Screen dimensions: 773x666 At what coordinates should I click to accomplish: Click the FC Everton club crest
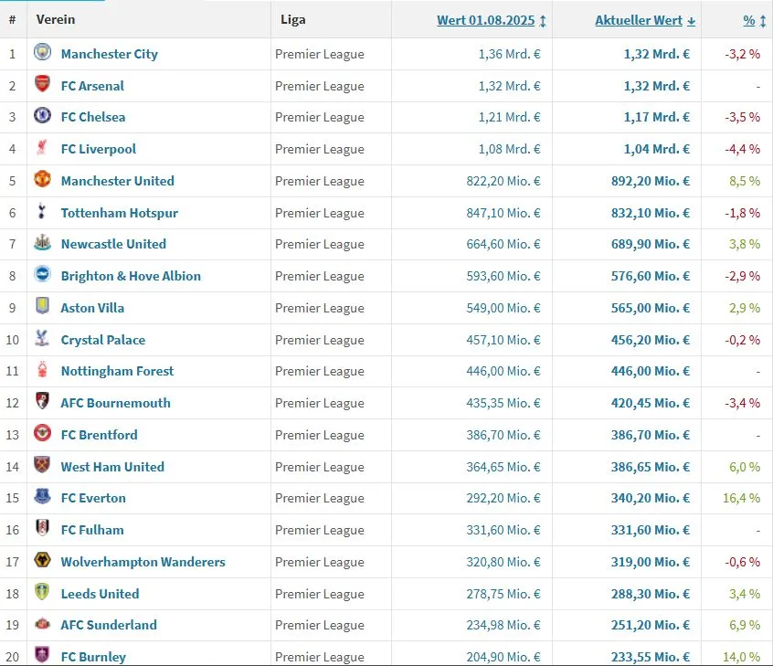[42, 496]
